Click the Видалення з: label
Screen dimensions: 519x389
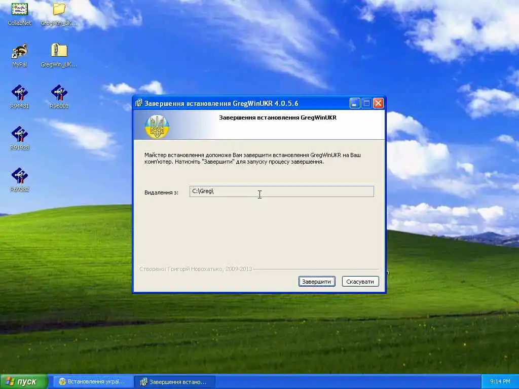162,192
